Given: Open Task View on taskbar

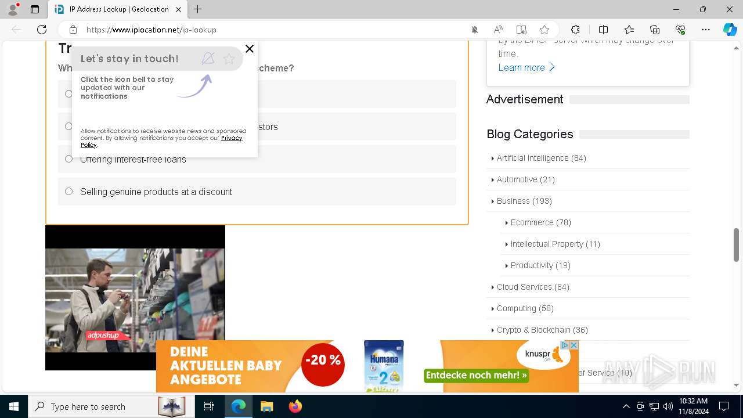Looking at the screenshot, I should coord(209,406).
